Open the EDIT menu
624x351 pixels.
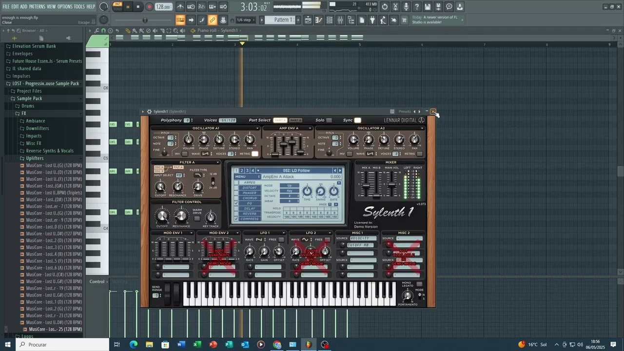(15, 6)
